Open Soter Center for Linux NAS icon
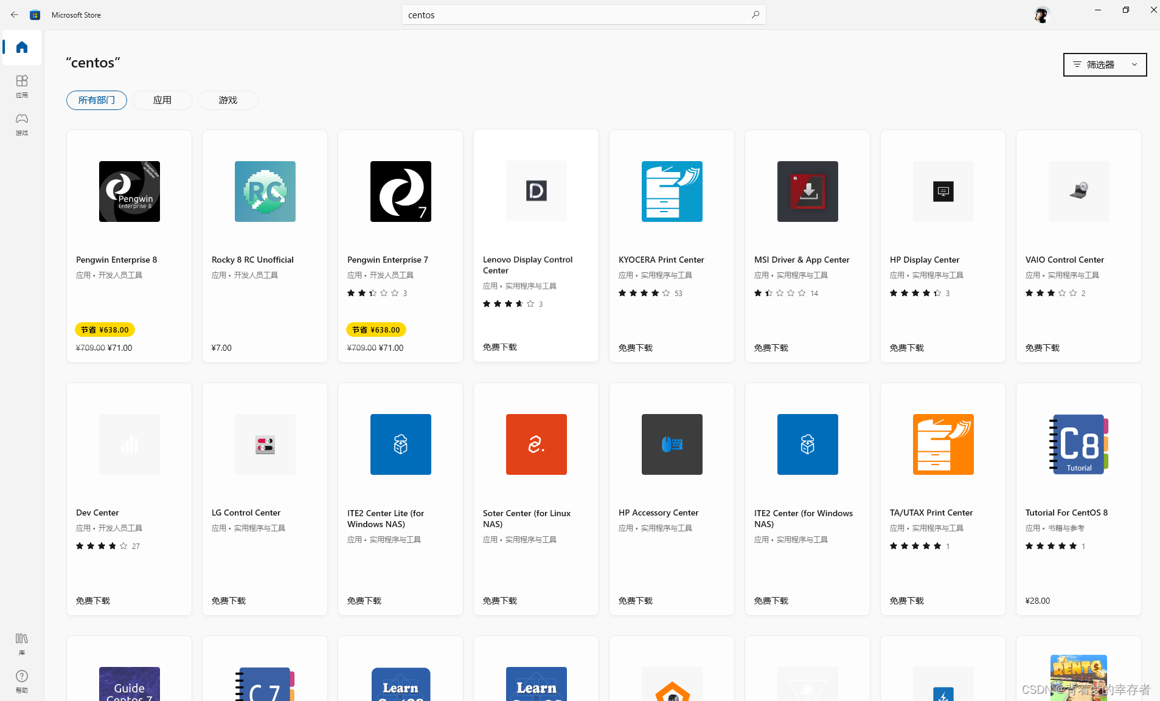This screenshot has height=701, width=1160. 537,444
